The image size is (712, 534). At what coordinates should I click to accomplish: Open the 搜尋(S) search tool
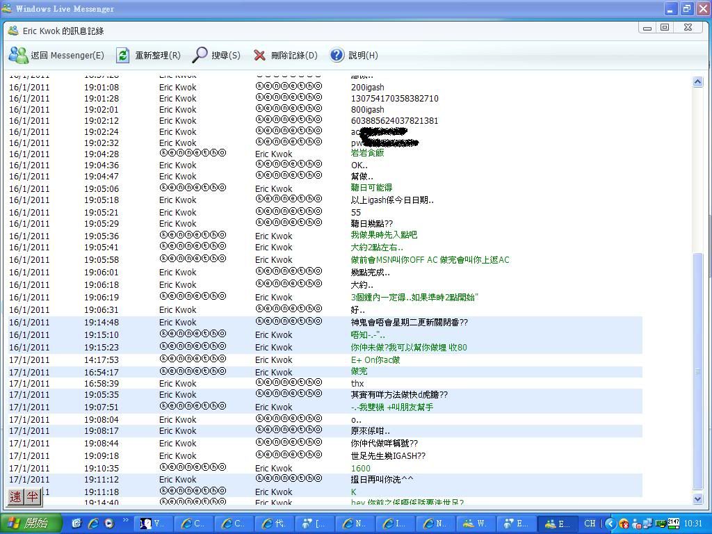click(x=216, y=55)
